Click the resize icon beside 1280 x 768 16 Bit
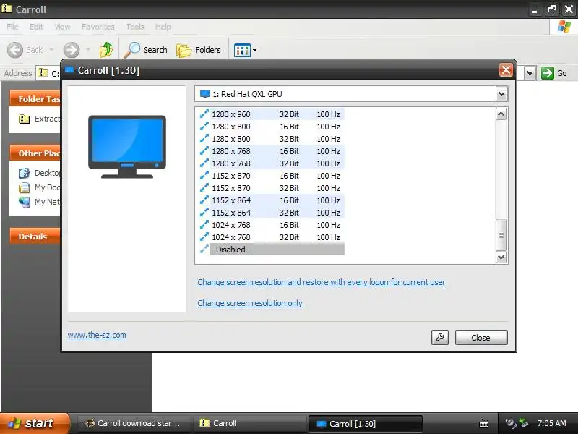Image resolution: width=578 pixels, height=434 pixels. click(204, 151)
